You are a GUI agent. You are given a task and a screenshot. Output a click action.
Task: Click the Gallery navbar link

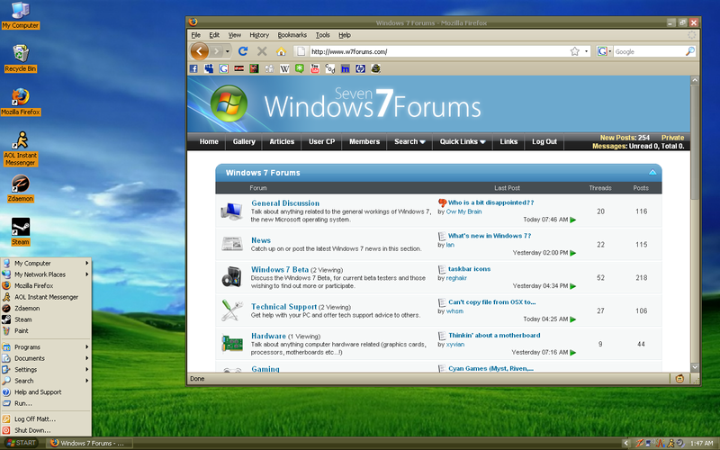click(x=244, y=141)
